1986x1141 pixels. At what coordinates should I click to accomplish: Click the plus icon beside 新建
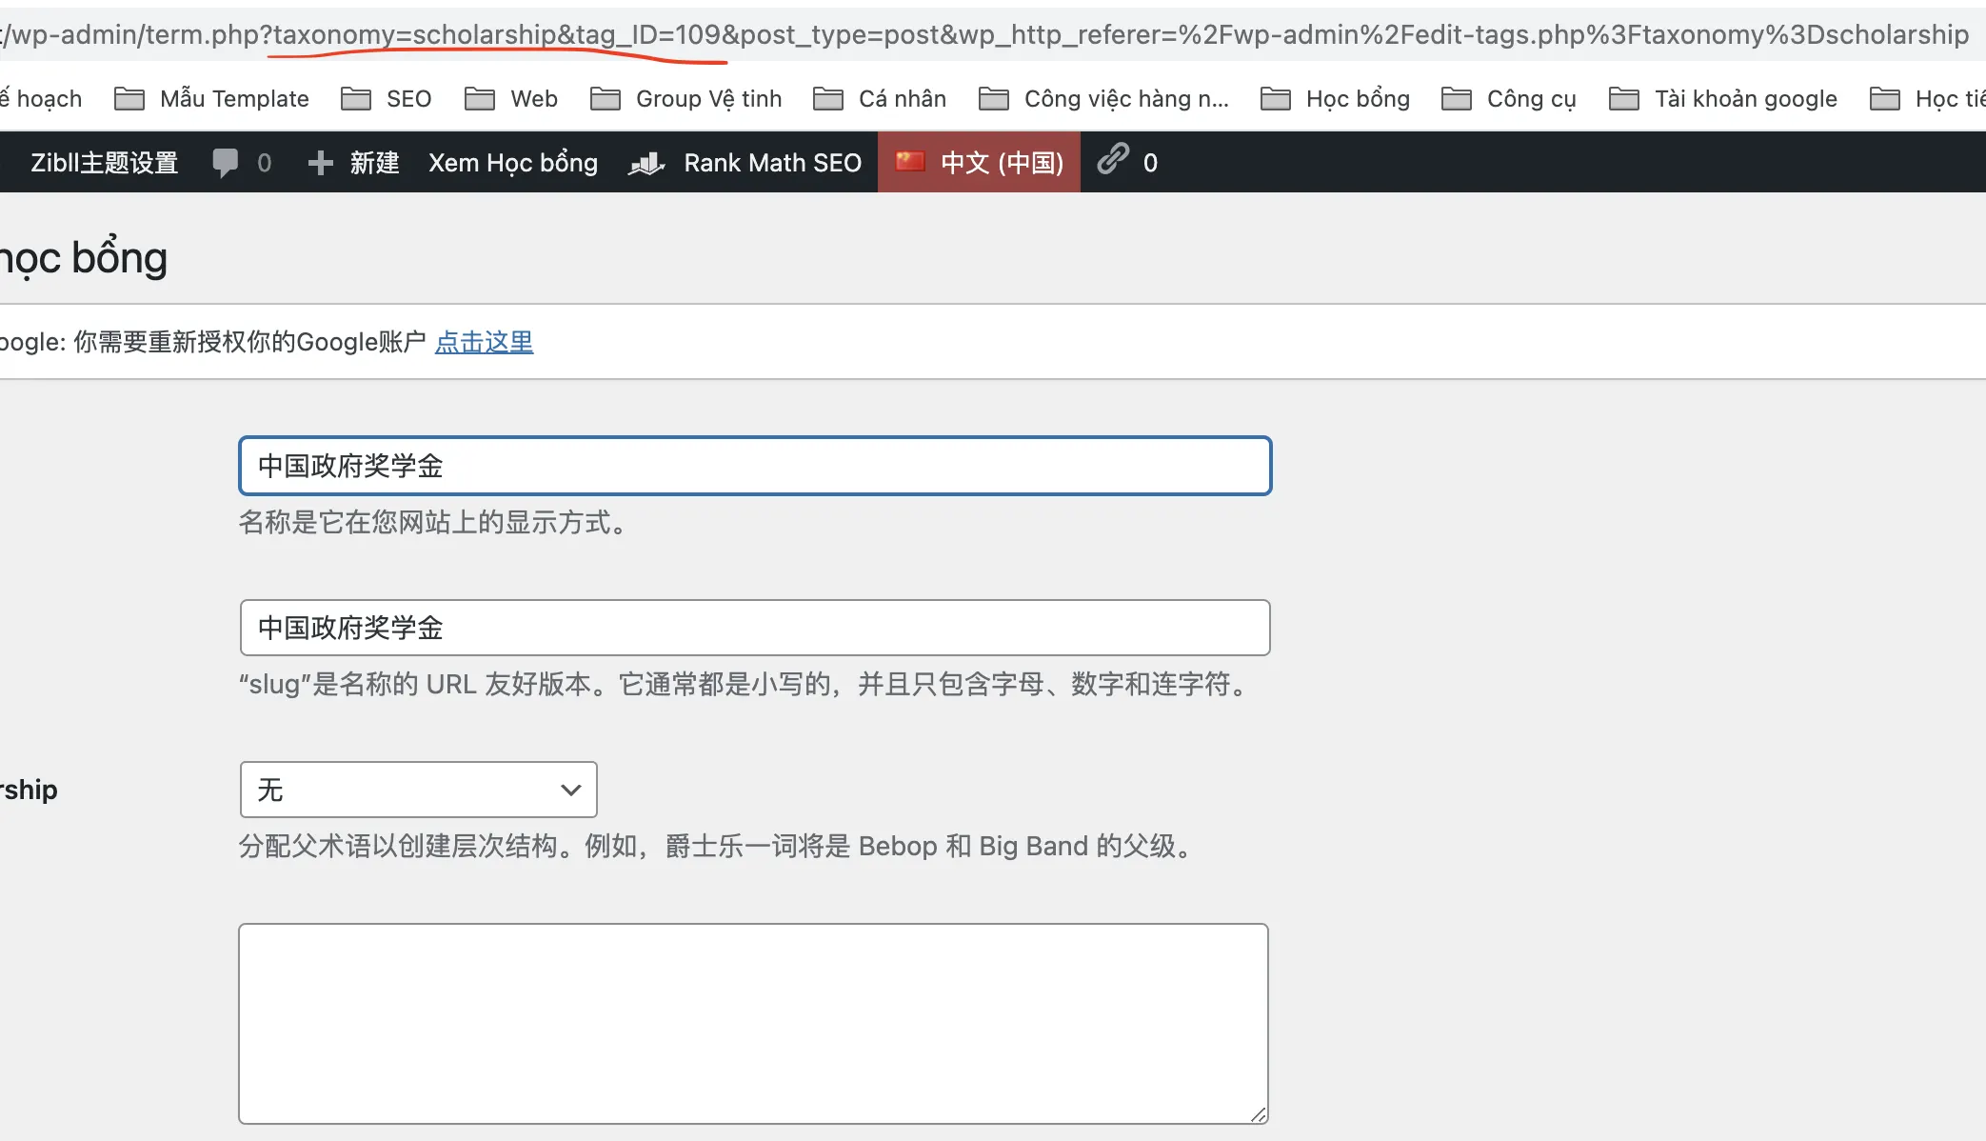[321, 163]
